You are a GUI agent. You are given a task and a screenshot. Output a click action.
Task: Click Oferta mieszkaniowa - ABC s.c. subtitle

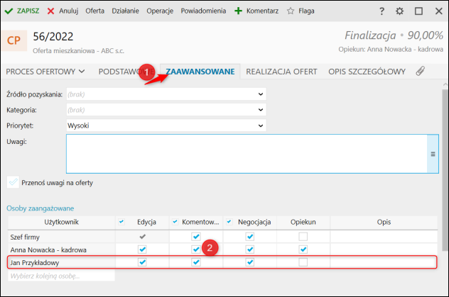78,51
